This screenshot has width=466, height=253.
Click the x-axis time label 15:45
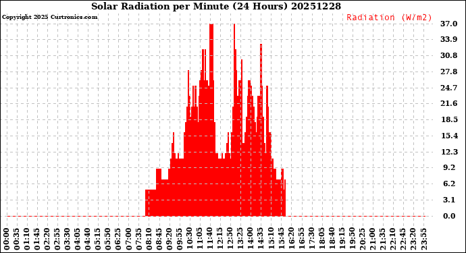click(281, 240)
